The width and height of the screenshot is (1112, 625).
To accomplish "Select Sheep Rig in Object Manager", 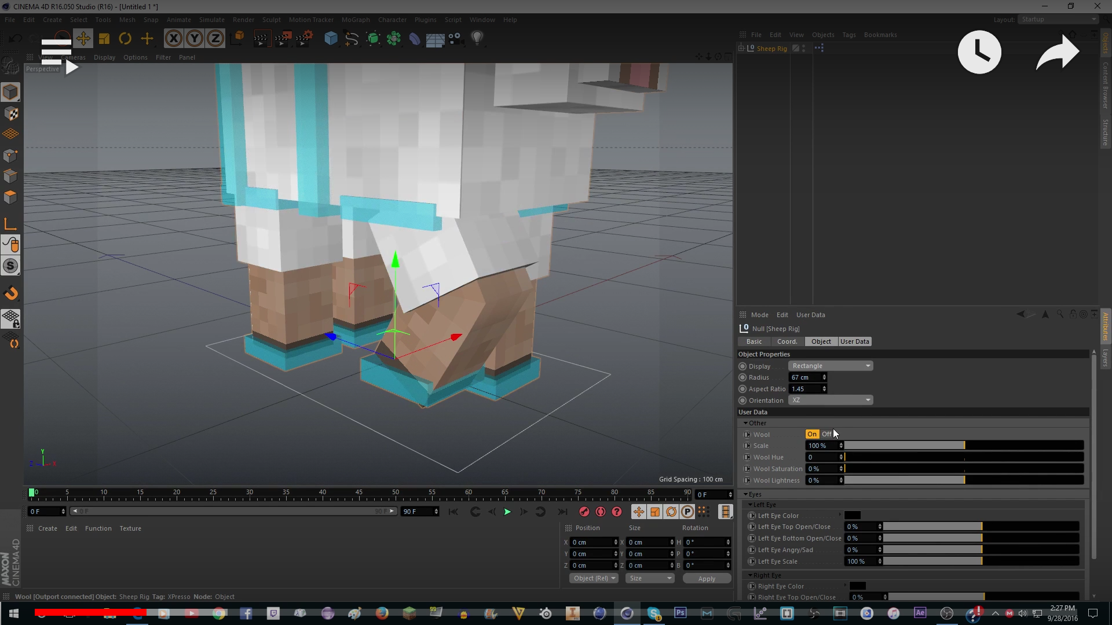I will (771, 49).
